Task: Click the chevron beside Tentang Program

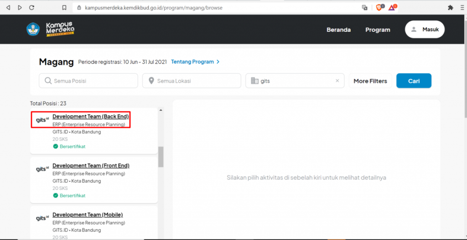Action: tap(218, 62)
